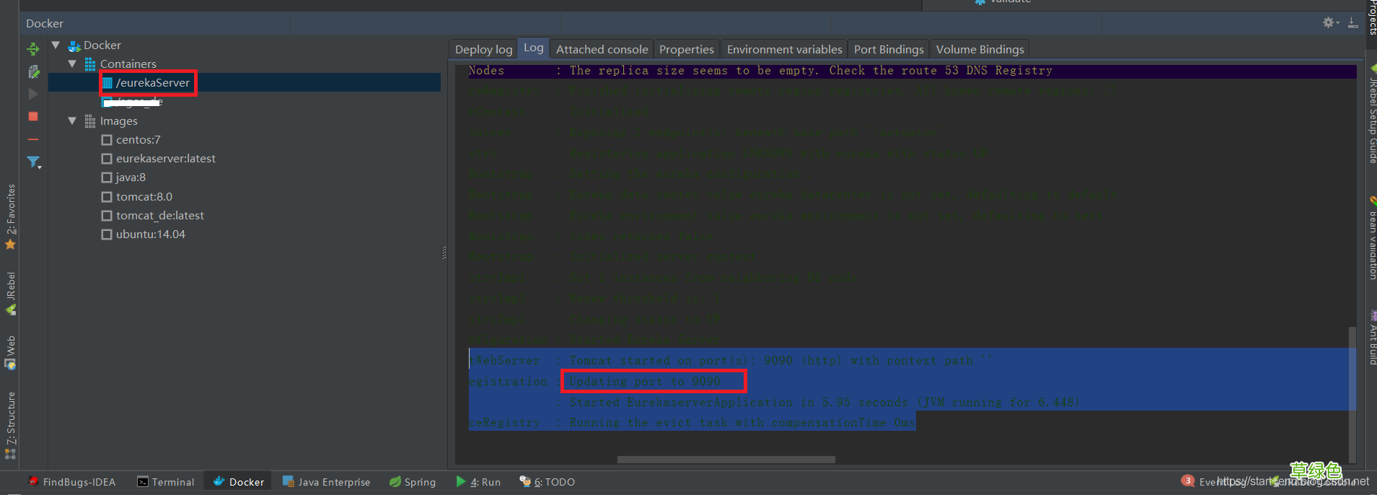1377x495 pixels.
Task: Check the centos:7 image checkbox
Action: [x=107, y=140]
